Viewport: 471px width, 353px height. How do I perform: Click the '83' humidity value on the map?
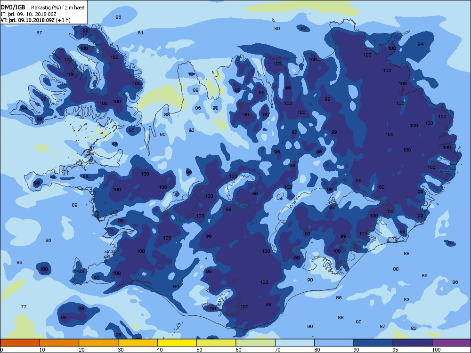point(407,299)
